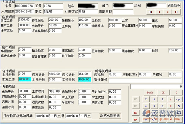Click the calculator Back button
The height and width of the screenshot is (124, 185).
click(x=150, y=92)
